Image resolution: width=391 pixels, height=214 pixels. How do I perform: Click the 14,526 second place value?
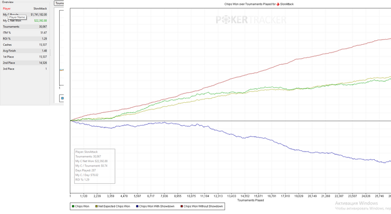43,63
